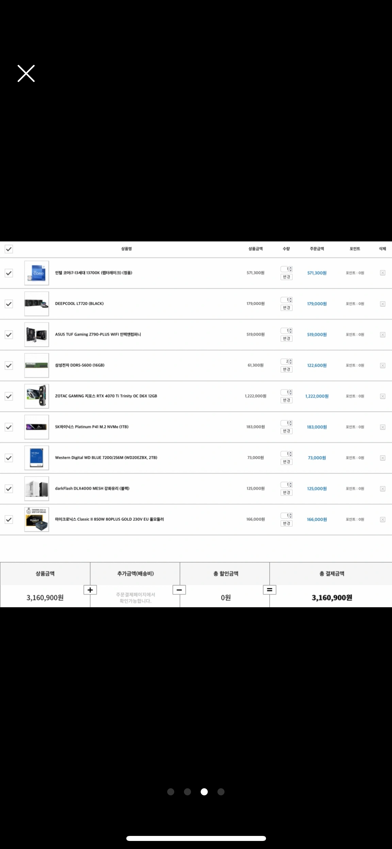The width and height of the screenshot is (392, 849).
Task: Open the DEEPCOOL LT720 cooler thumbnail
Action: [37, 304]
